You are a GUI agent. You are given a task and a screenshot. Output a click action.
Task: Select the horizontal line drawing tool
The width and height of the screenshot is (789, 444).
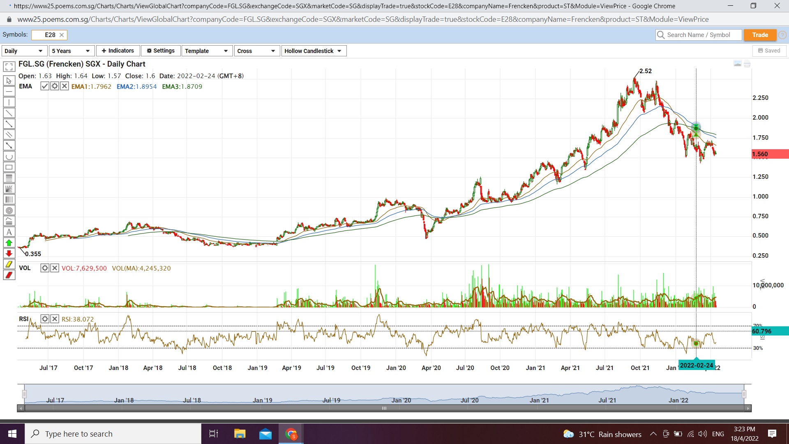(9, 91)
